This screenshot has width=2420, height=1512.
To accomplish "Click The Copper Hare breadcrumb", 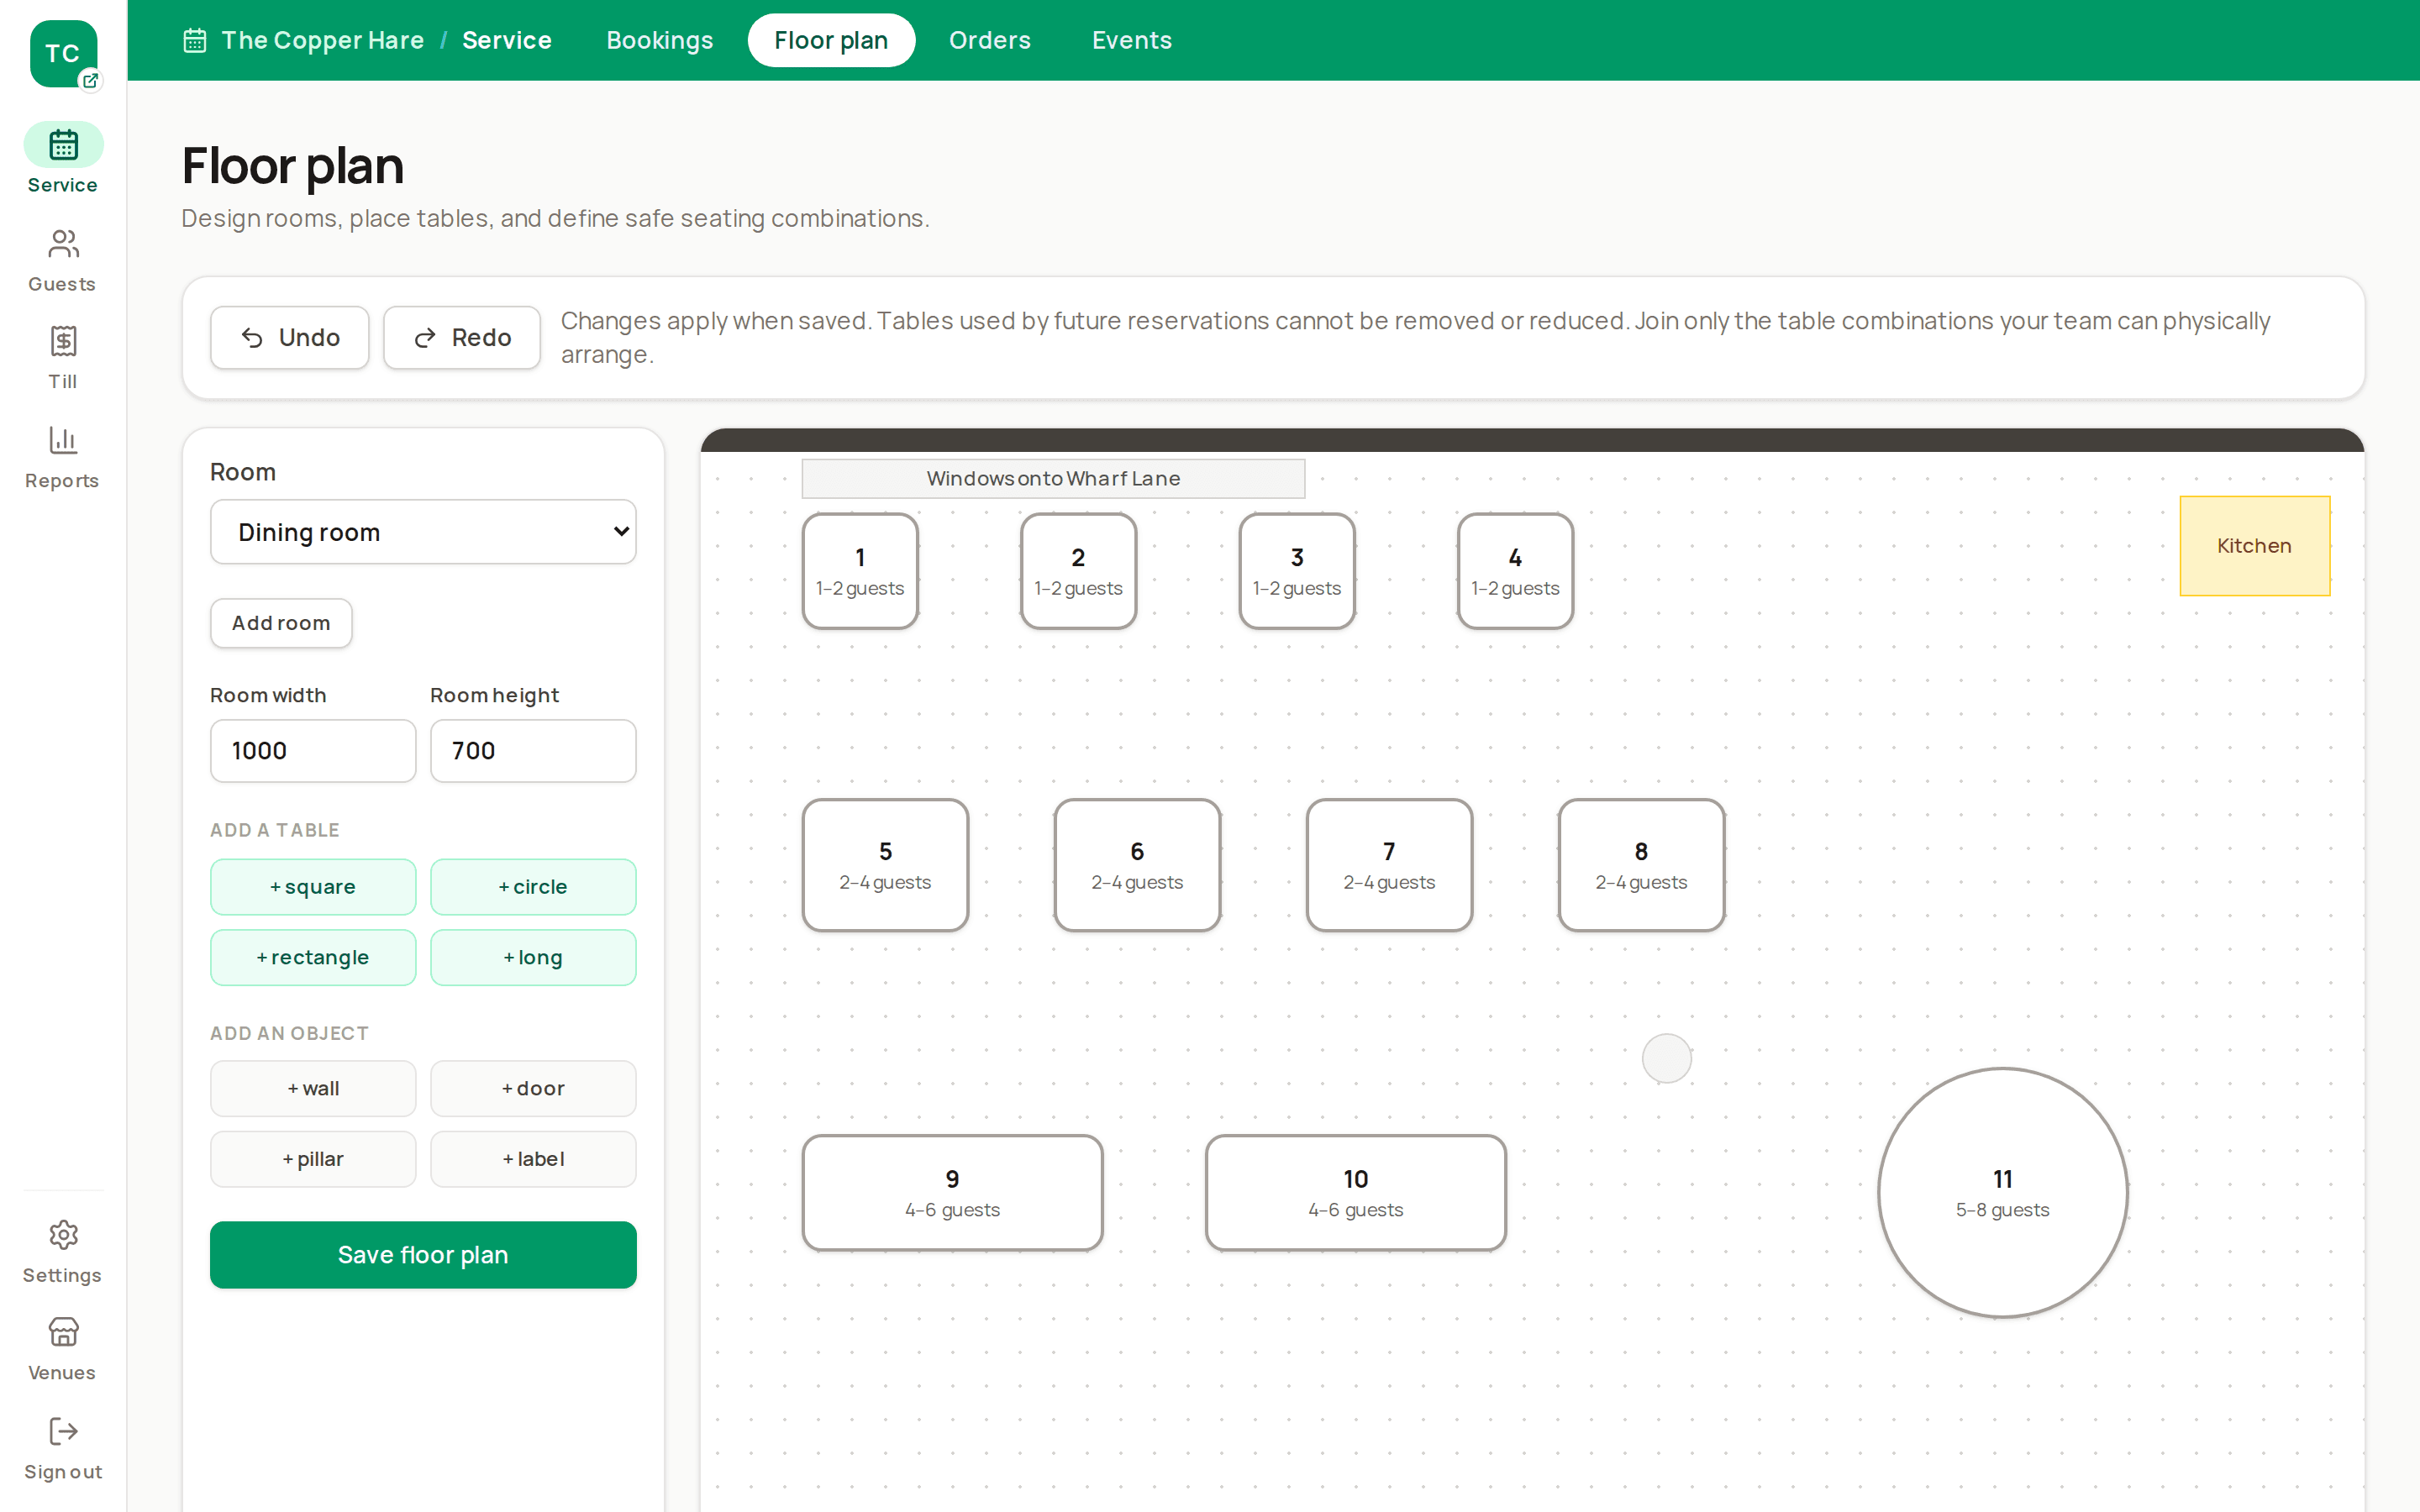I will tap(322, 40).
